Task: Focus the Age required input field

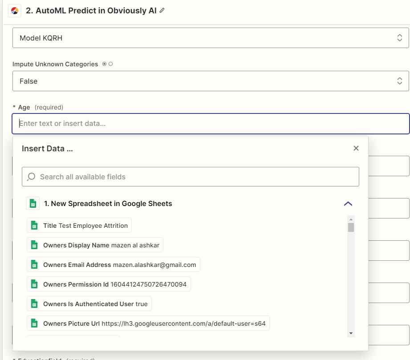Action: (211, 124)
